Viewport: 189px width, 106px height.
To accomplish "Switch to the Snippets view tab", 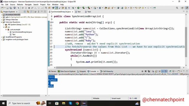I will point(82,71).
